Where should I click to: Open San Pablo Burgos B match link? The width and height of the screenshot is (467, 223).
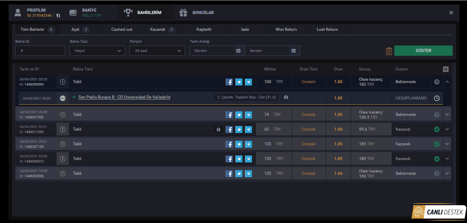124,97
